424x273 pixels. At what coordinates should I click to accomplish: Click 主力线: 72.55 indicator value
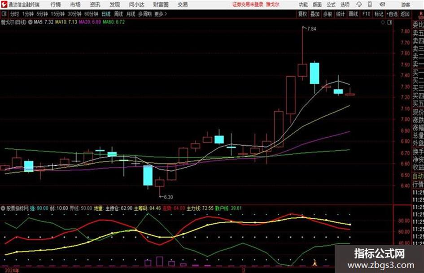click(200, 208)
